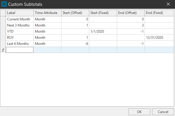The width and height of the screenshot is (175, 116).
Task: Click empty End (Offset) cell in ROY row
Action: [x=131, y=38]
